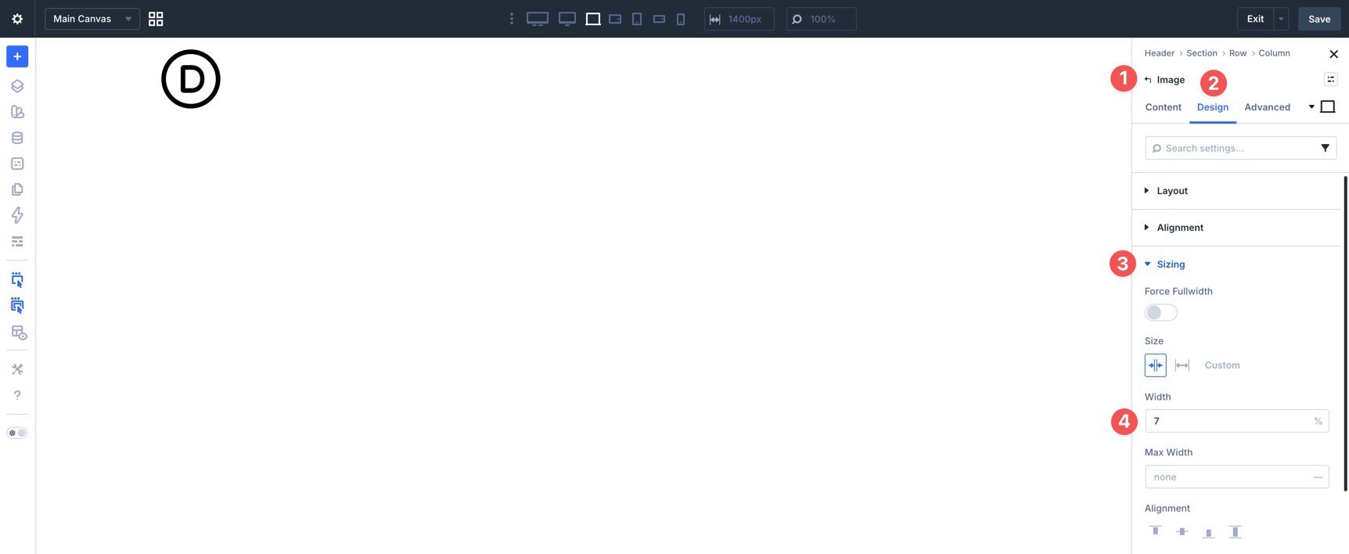The width and height of the screenshot is (1349, 554).
Task: Open the stacked pages icon in the sidebar
Action: (17, 189)
